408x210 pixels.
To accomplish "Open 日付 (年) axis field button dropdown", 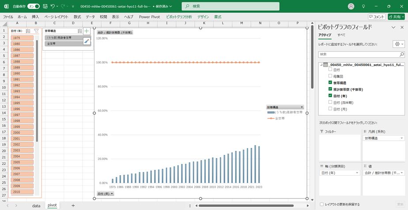I will [112, 194].
